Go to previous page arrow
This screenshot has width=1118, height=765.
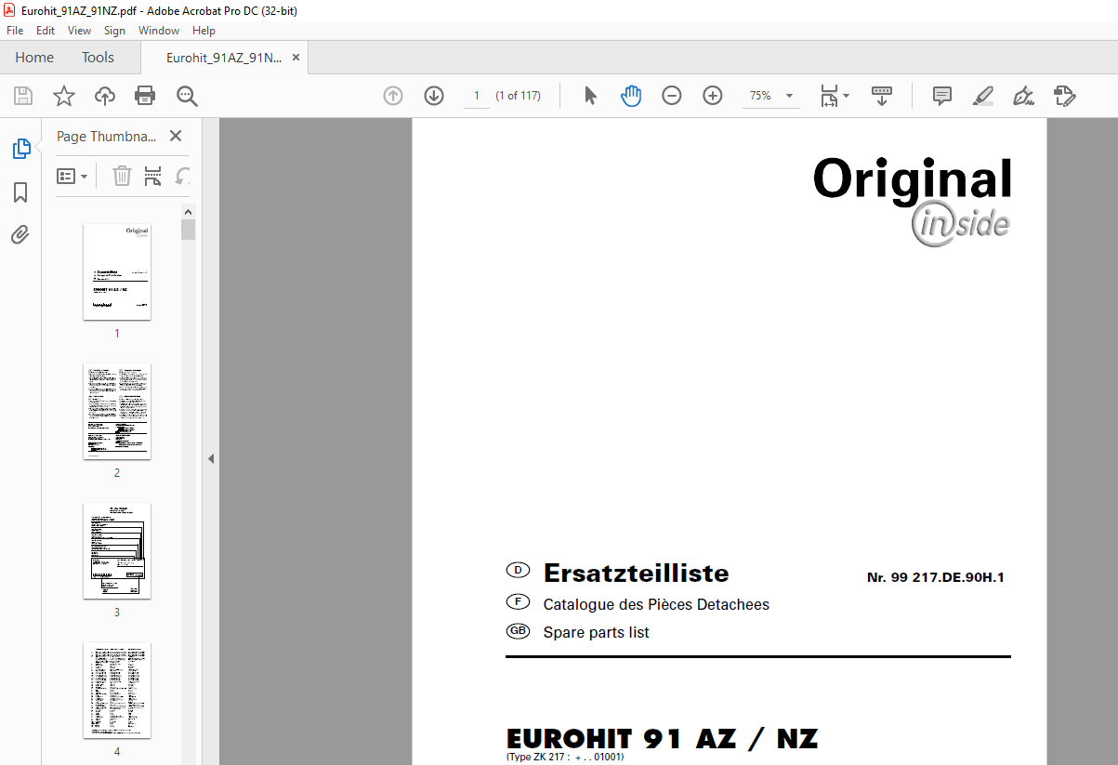[x=393, y=96]
